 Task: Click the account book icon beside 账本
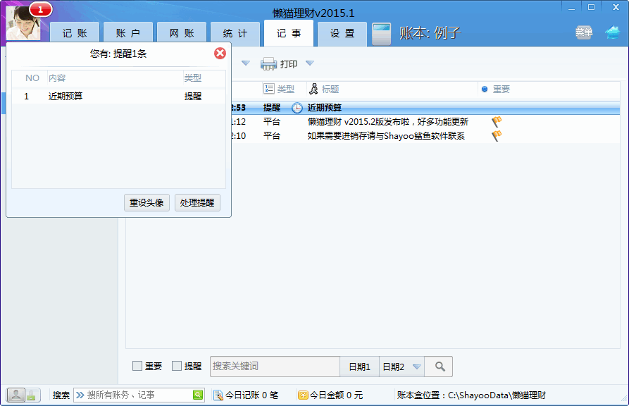click(382, 33)
